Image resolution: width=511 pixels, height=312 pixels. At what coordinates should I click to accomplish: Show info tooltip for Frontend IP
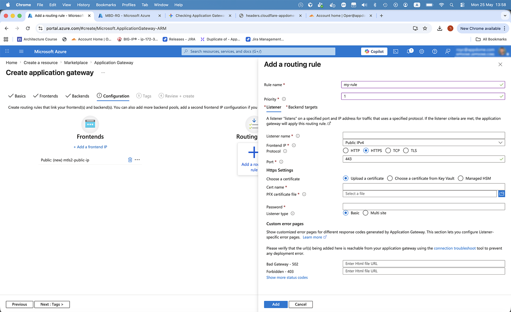pyautogui.click(x=294, y=145)
